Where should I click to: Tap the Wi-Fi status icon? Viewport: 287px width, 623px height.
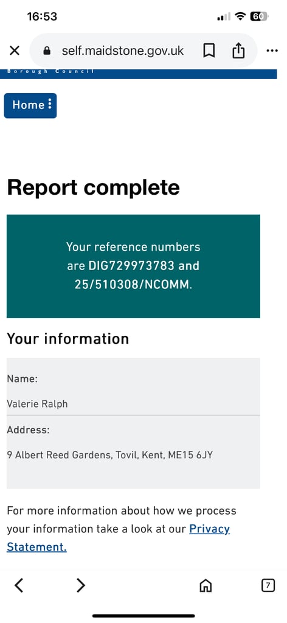[240, 16]
